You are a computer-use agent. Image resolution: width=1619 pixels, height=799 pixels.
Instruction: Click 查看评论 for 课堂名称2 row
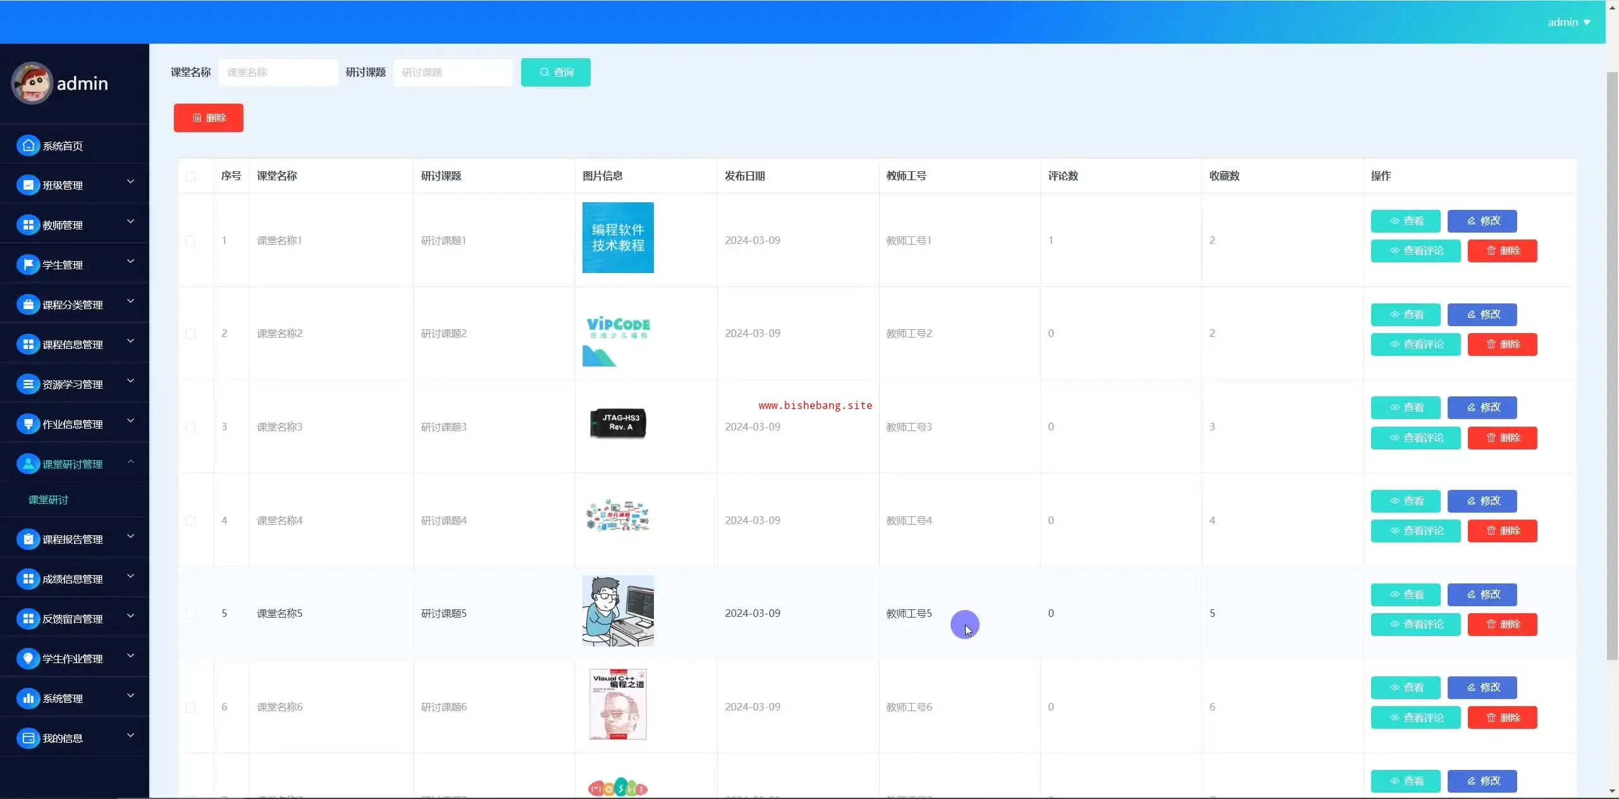point(1415,345)
